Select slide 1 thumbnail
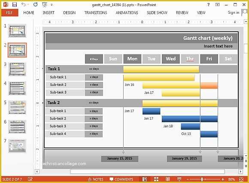Viewport: 249px width, 183px height. click(17, 31)
